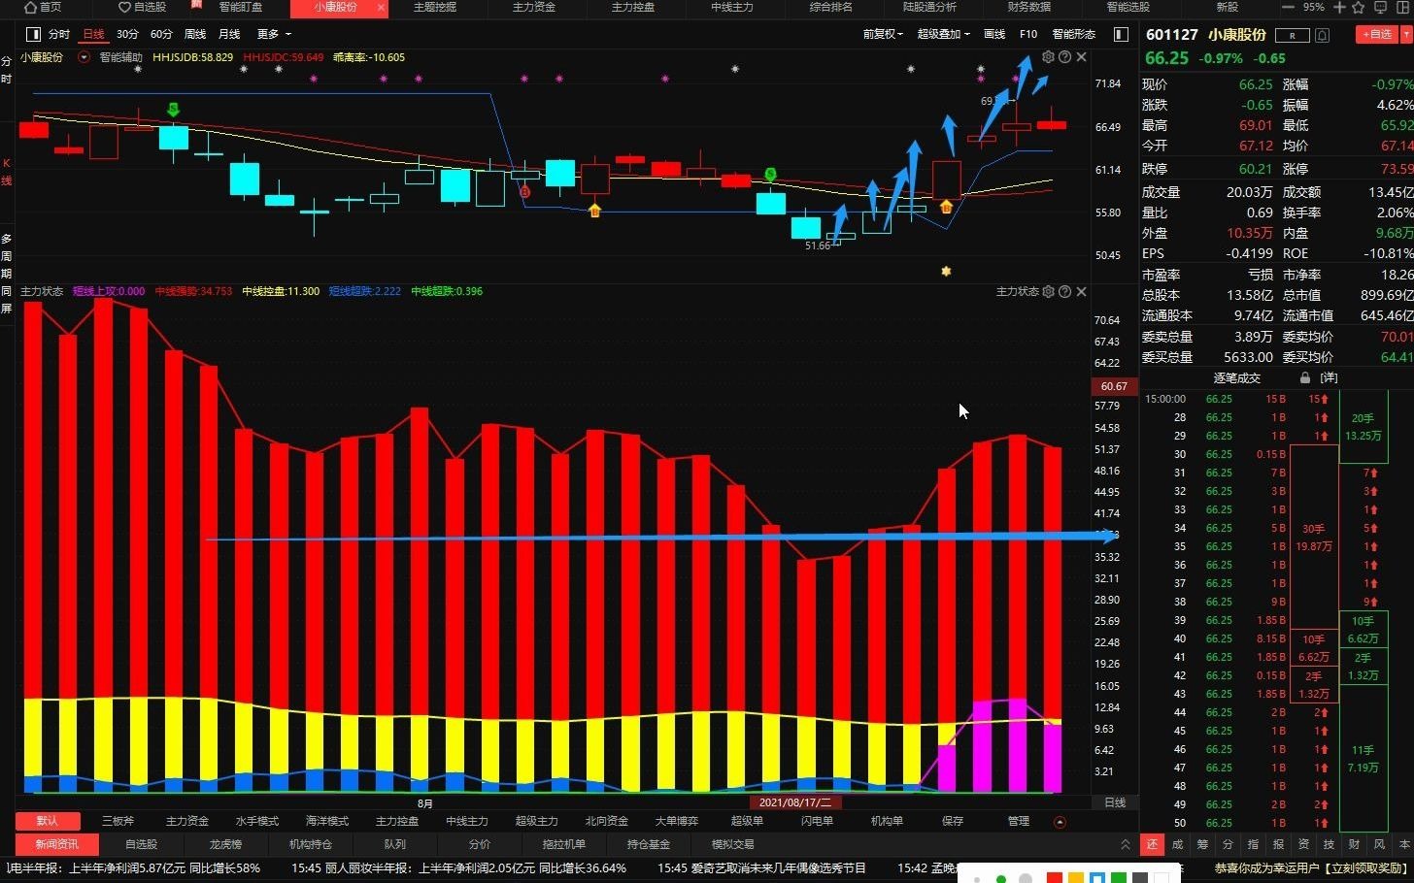Select the 筹 chip distribution button
1414x883 pixels.
click(x=1202, y=844)
